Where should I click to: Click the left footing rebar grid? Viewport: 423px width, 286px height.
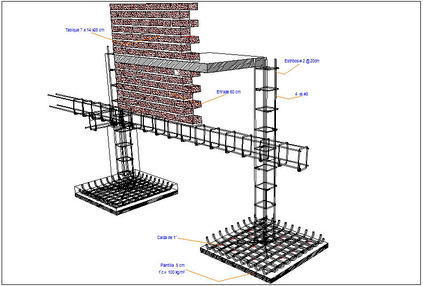126,189
